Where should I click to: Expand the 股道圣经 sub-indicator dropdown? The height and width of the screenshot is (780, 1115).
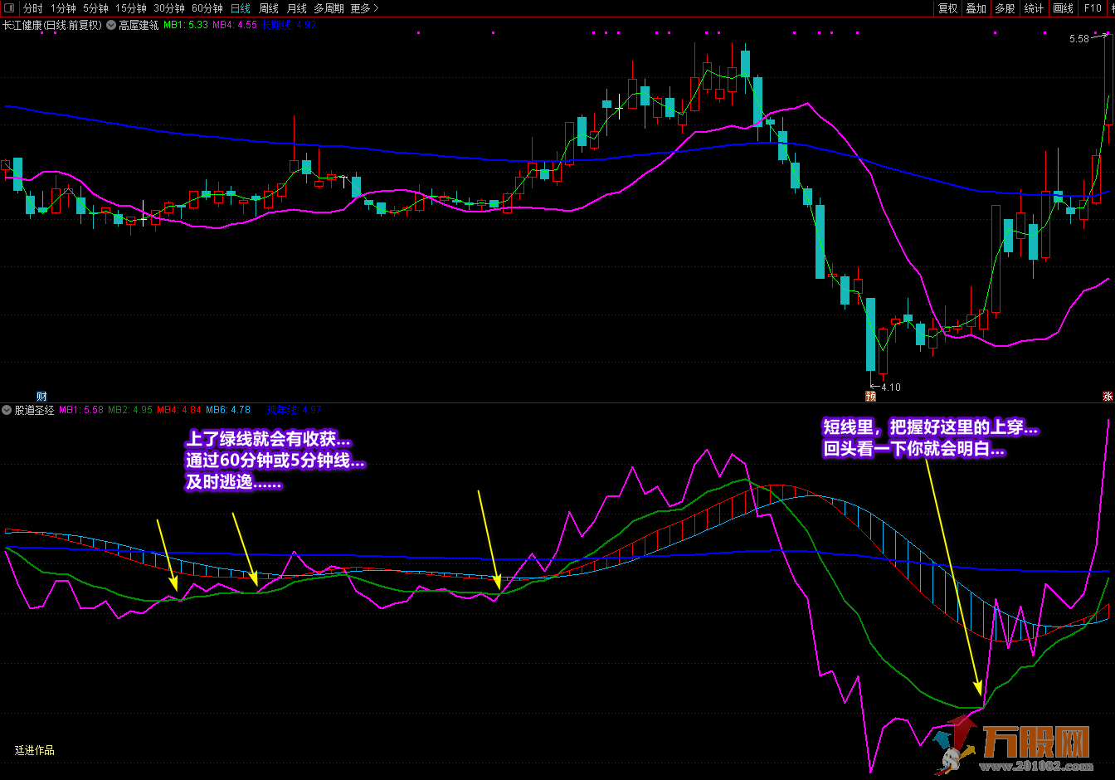(x=7, y=410)
